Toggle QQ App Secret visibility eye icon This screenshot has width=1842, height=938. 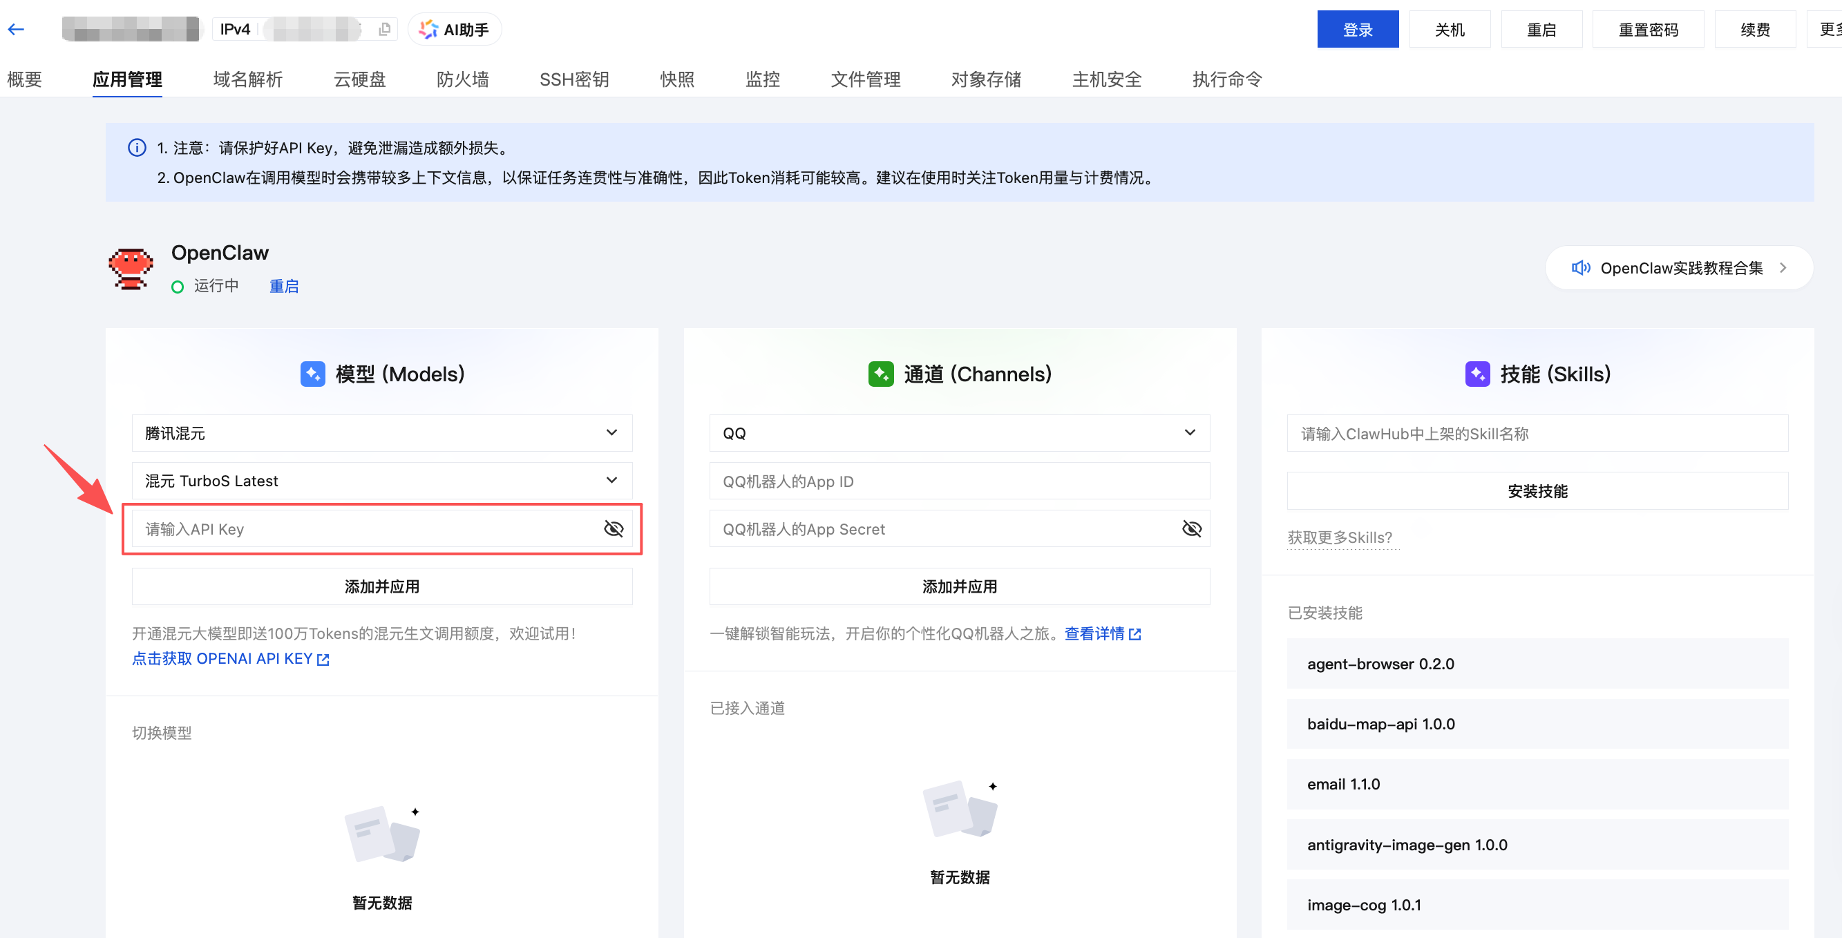pos(1191,529)
